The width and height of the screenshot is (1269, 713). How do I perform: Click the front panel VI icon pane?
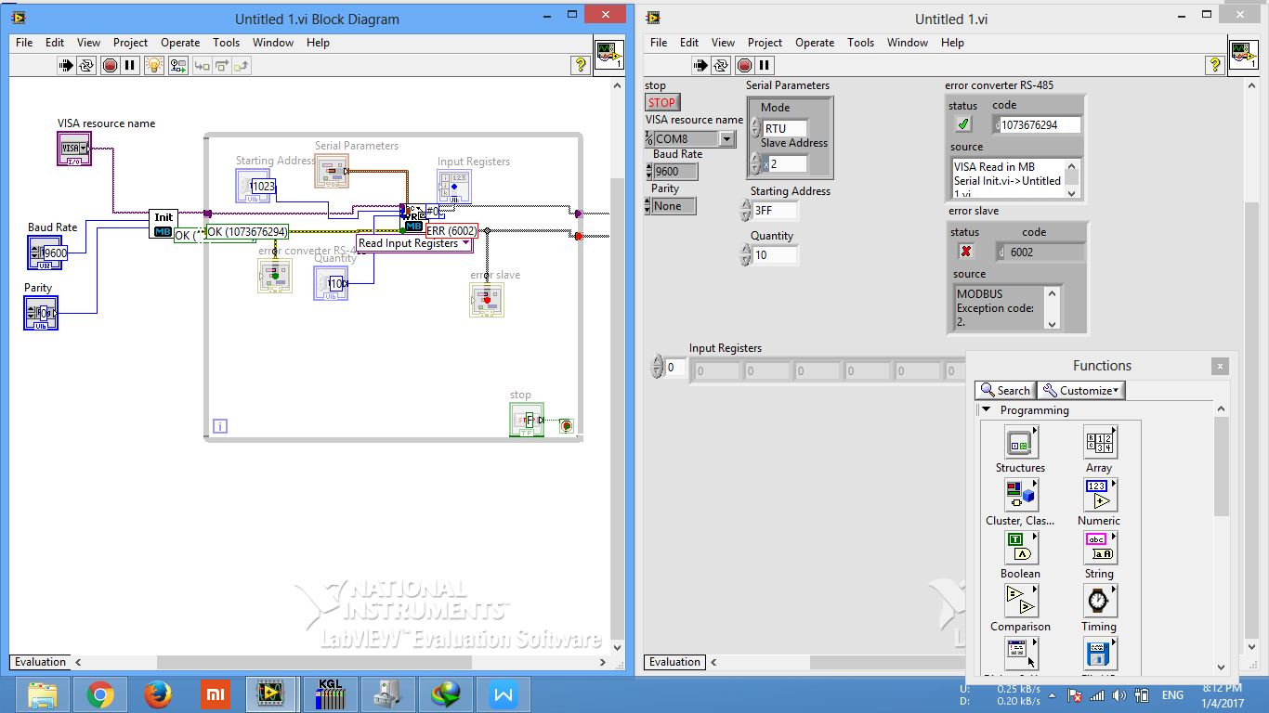point(1244,55)
